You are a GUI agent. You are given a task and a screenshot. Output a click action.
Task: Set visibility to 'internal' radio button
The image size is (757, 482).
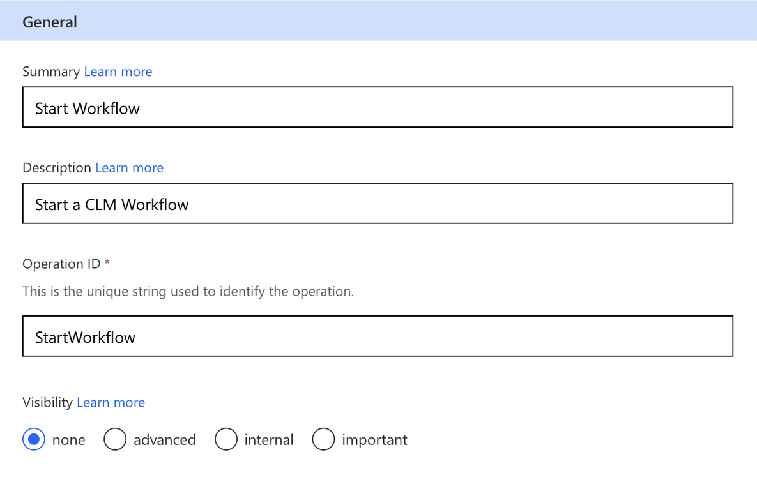[226, 439]
